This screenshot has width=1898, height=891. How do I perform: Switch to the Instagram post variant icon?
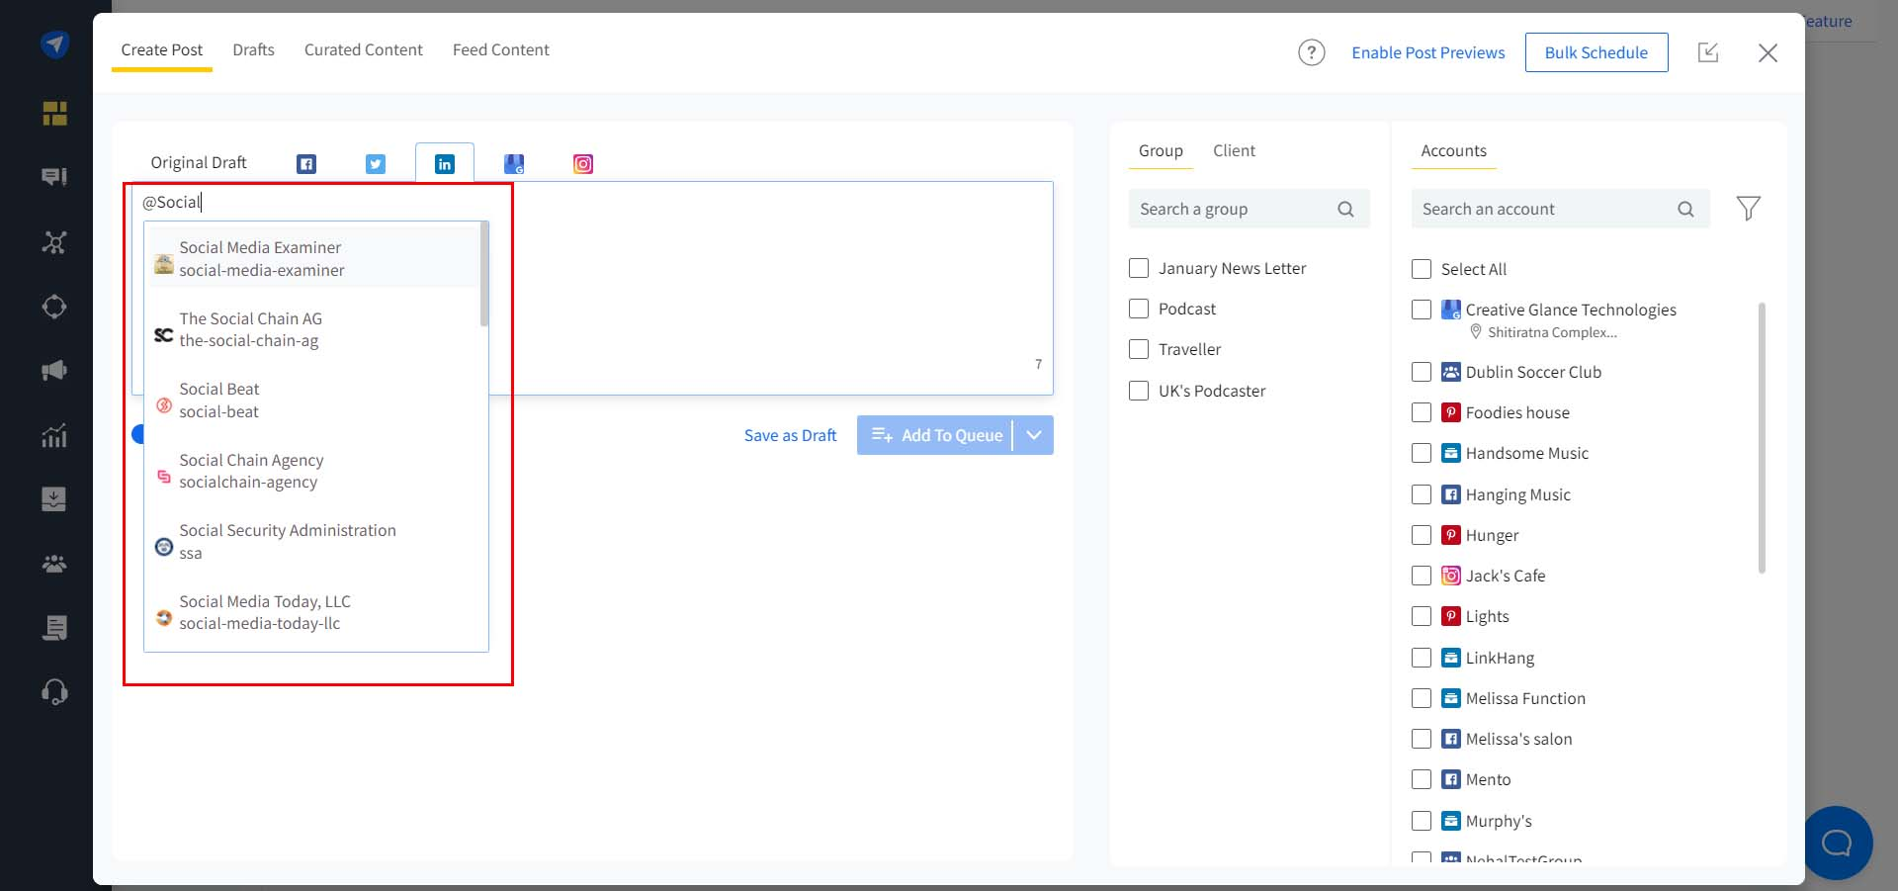[583, 164]
